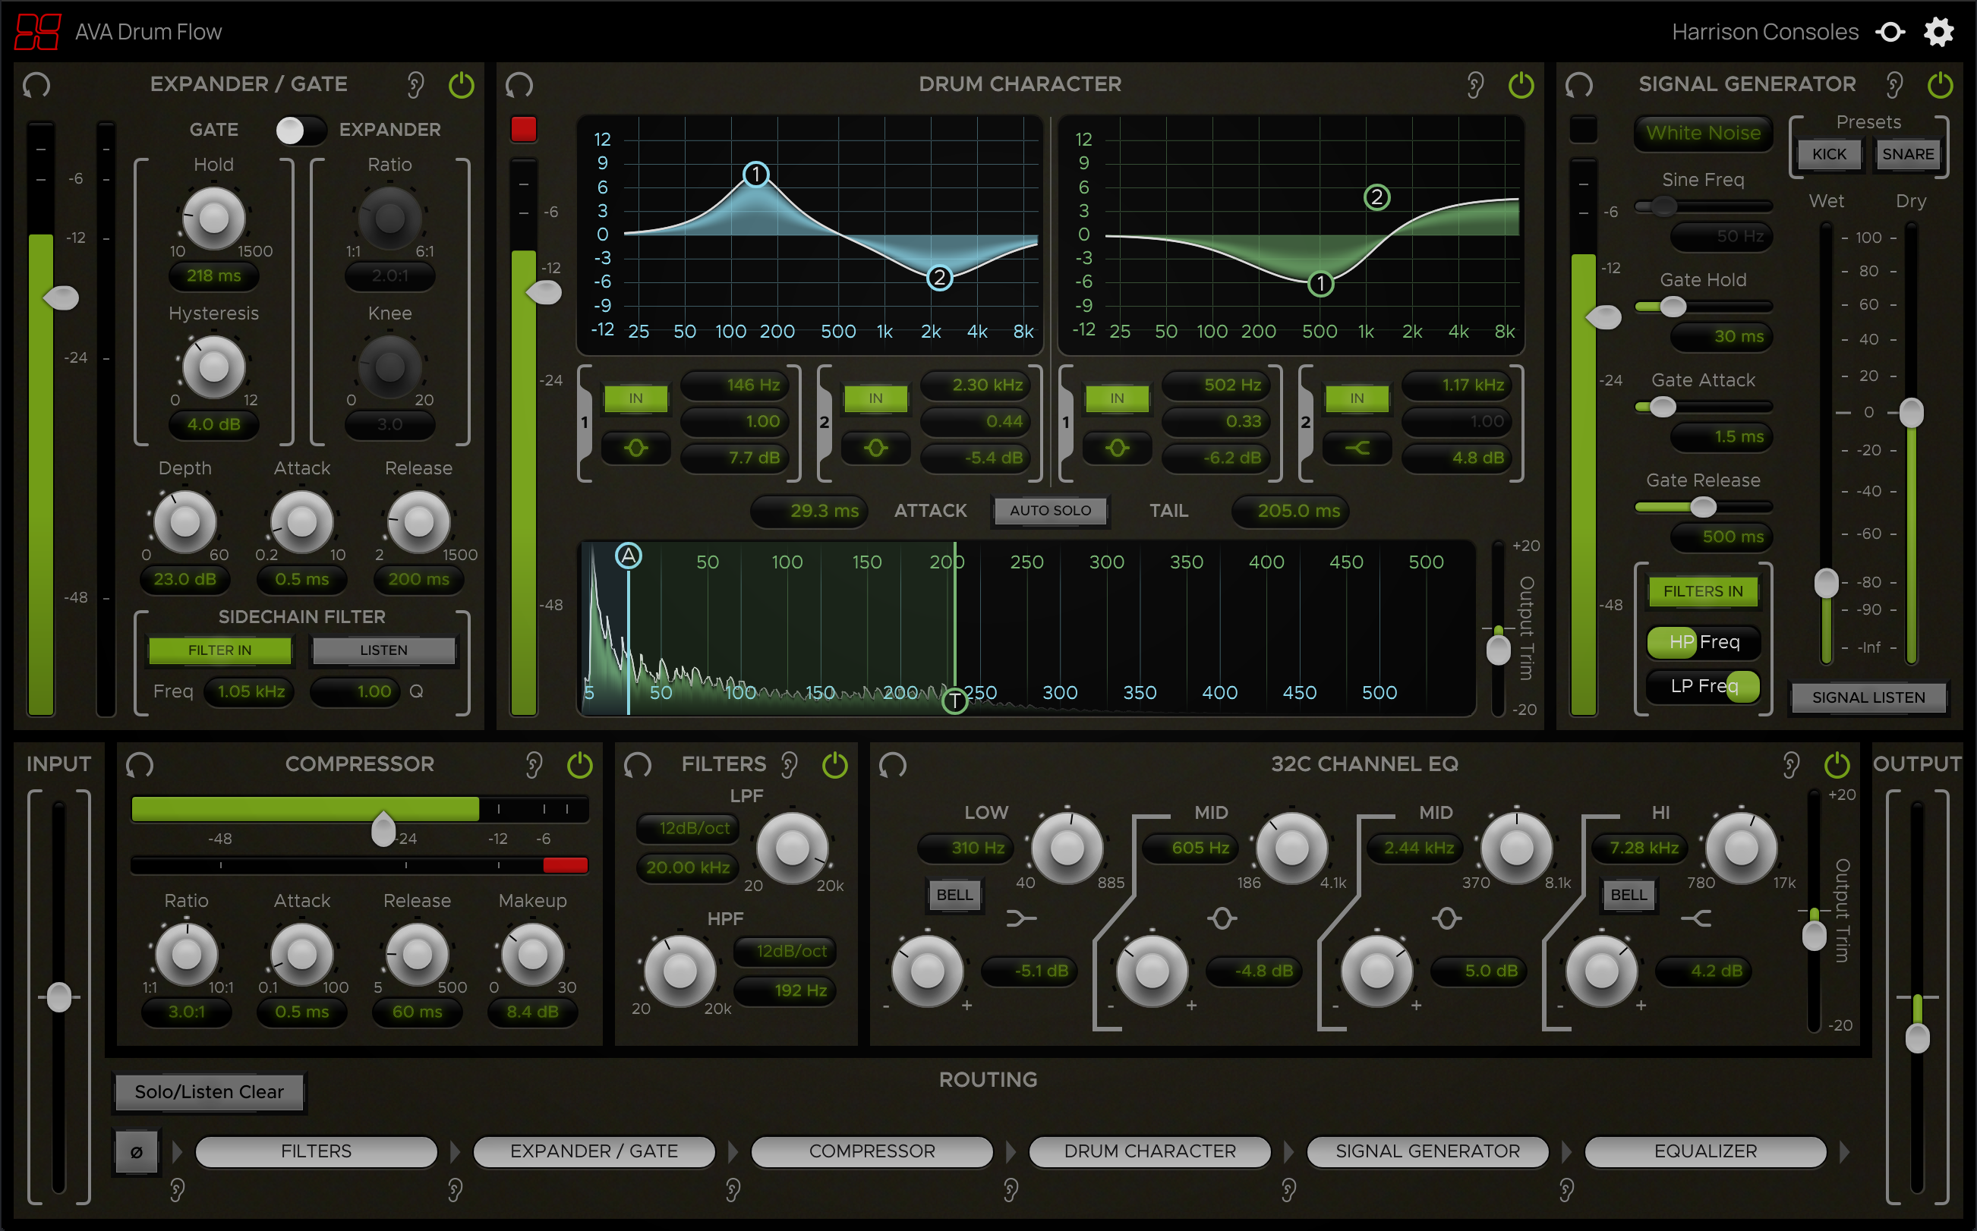Reset the Drum Character section

[x=519, y=85]
